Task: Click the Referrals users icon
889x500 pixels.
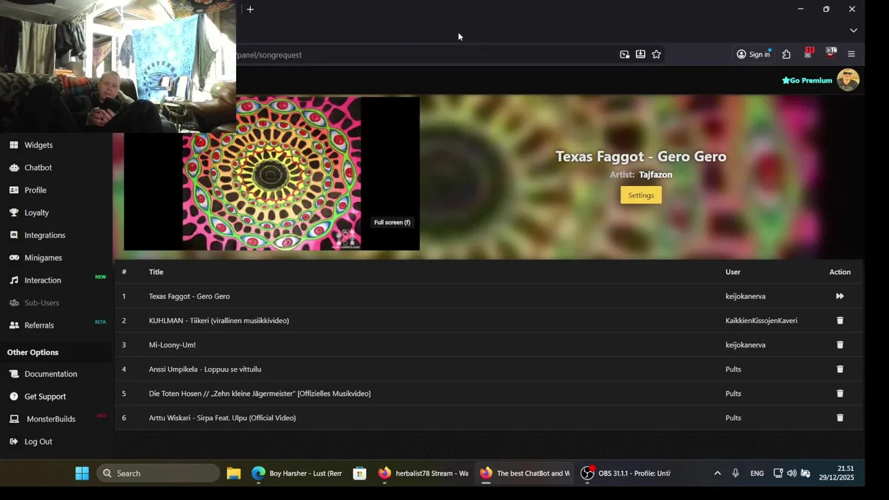Action: point(14,325)
